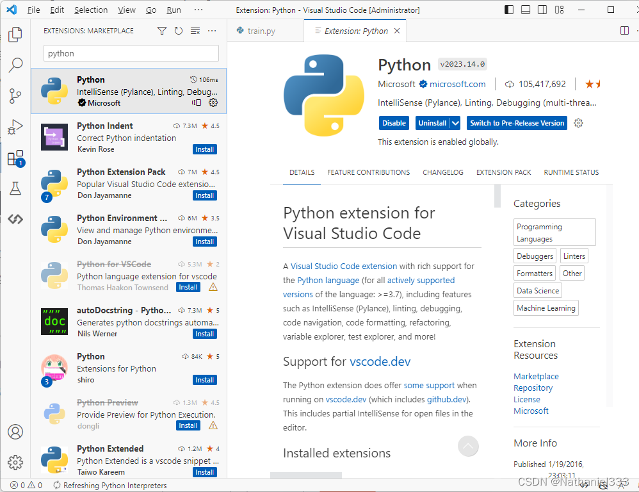Open the View menu
Image resolution: width=639 pixels, height=492 pixels.
[x=127, y=10]
